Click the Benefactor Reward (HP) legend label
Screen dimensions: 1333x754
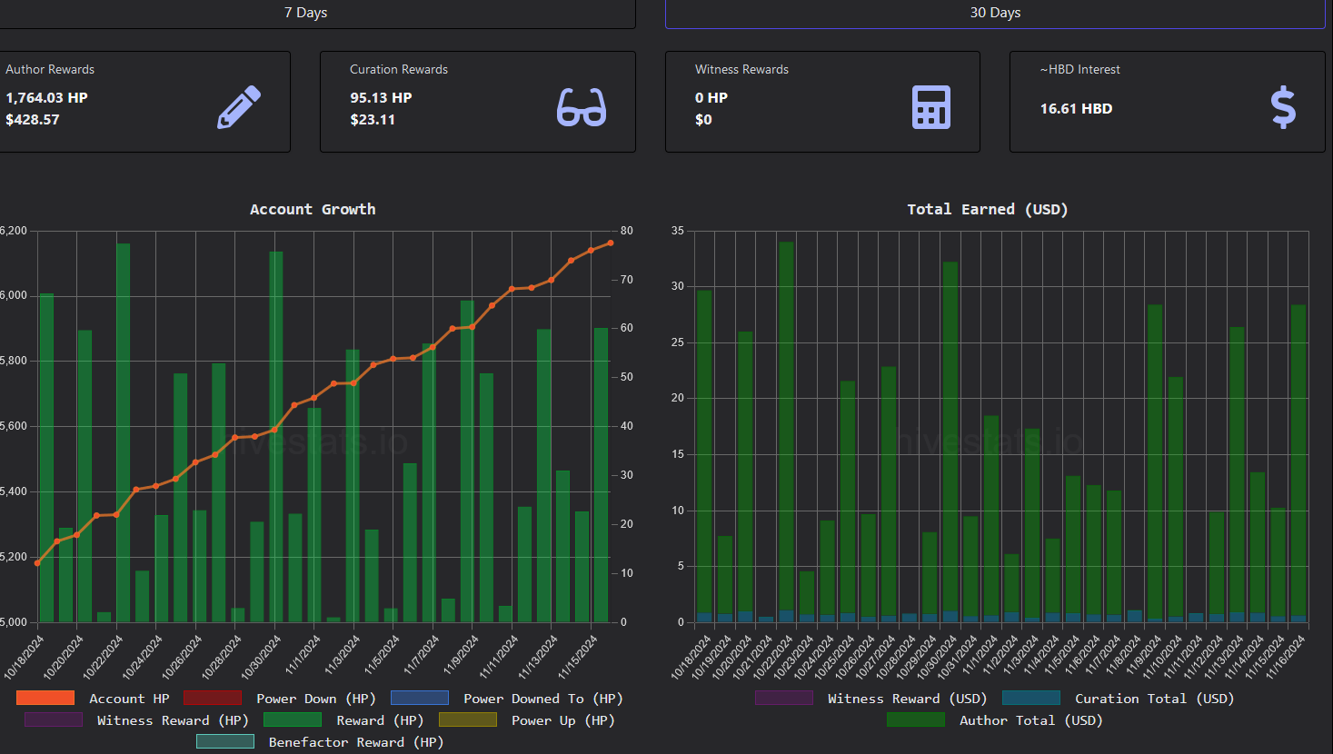(356, 742)
